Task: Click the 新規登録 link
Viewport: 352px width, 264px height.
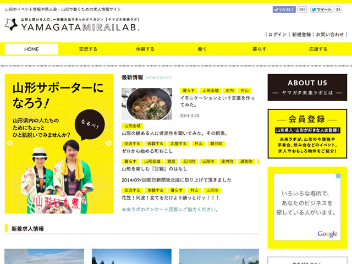Action: (x=301, y=34)
